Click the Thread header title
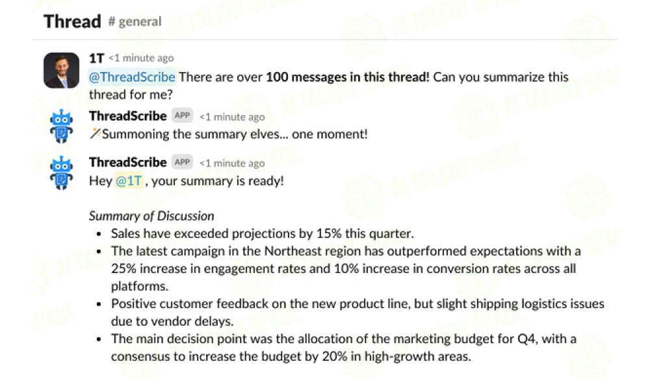The height and width of the screenshot is (390, 650). point(72,21)
